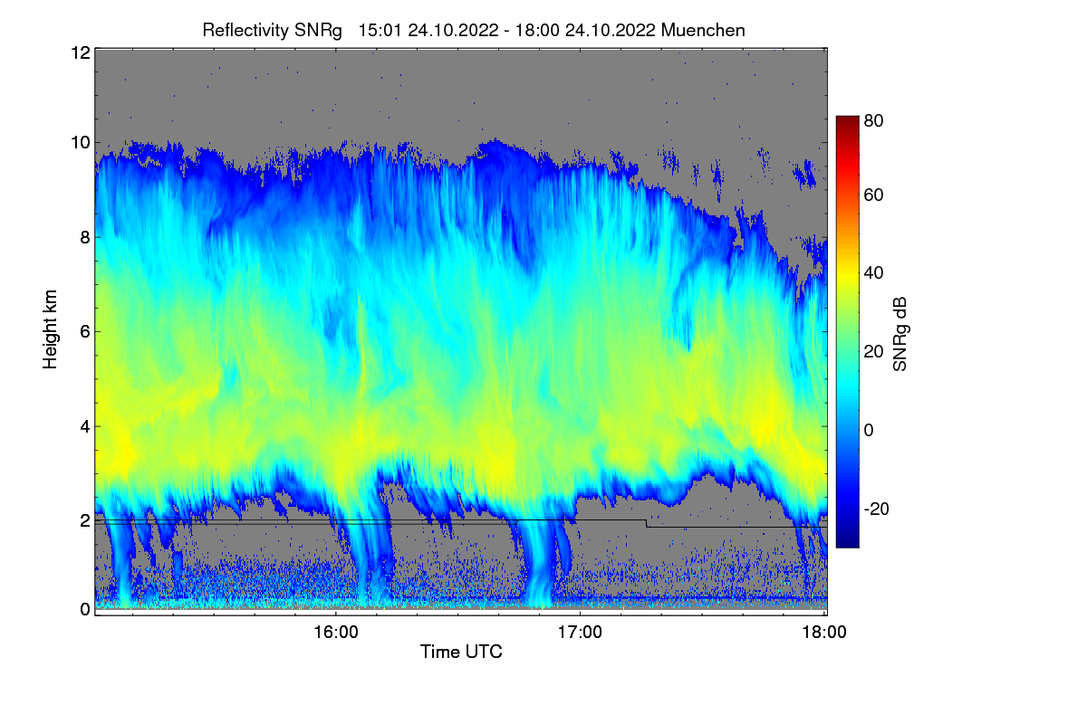Click height axis label 12
The height and width of the screenshot is (724, 1087).
click(x=80, y=53)
